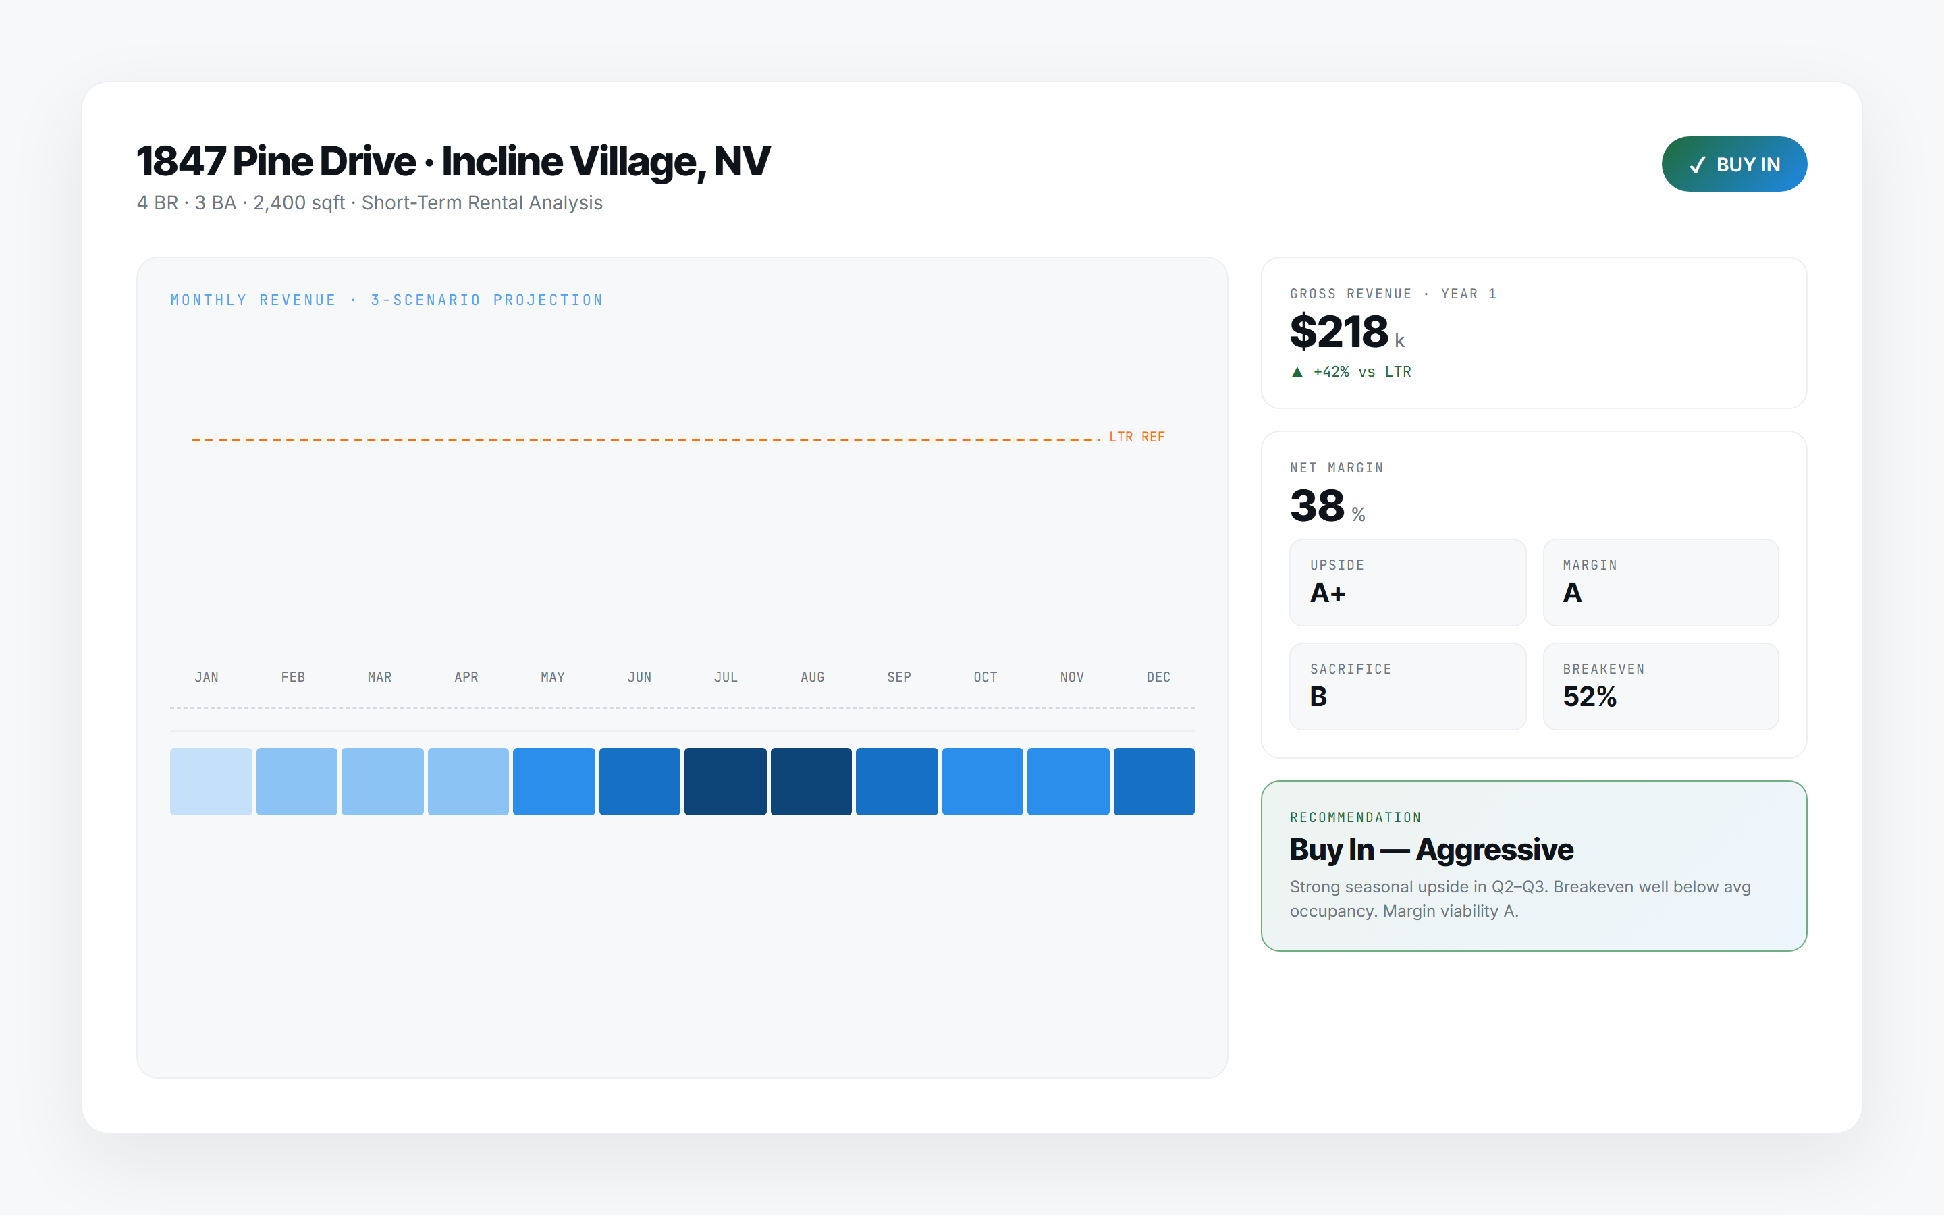The height and width of the screenshot is (1215, 1944).
Task: Select the darkest heatmap cell under AUG
Action: 811,780
